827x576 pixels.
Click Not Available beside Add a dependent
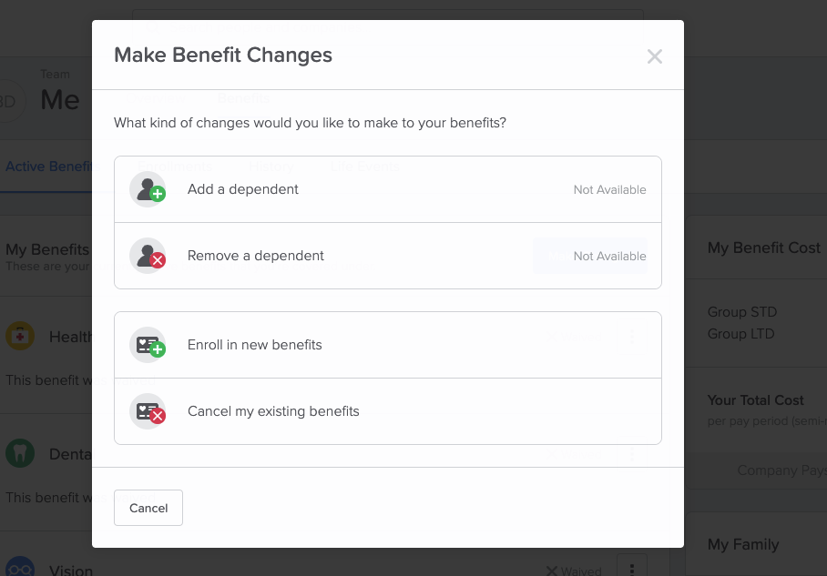click(x=609, y=189)
